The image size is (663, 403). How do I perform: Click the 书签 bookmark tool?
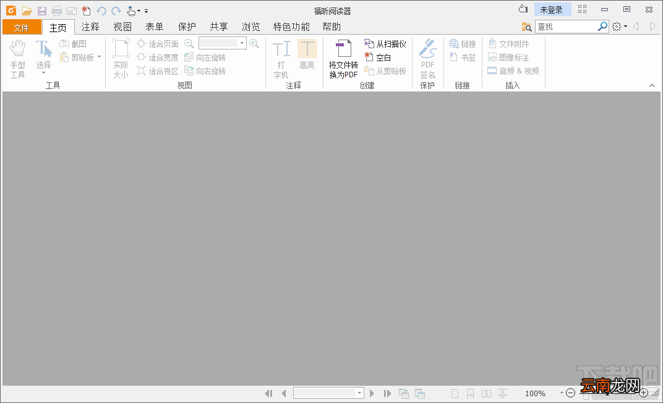(x=463, y=57)
